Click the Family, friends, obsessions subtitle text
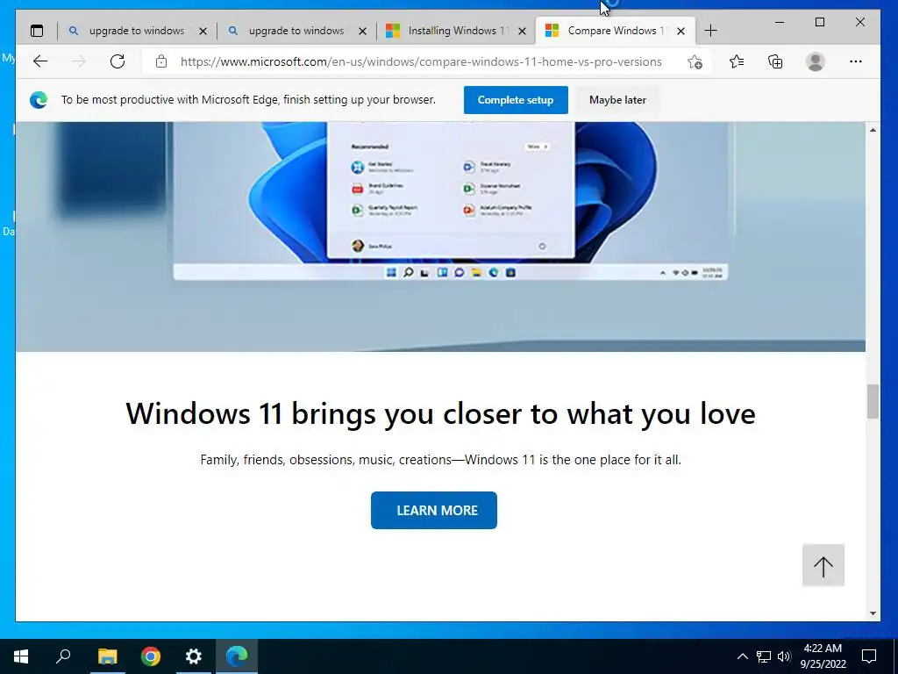The width and height of the screenshot is (898, 674). tap(440, 460)
